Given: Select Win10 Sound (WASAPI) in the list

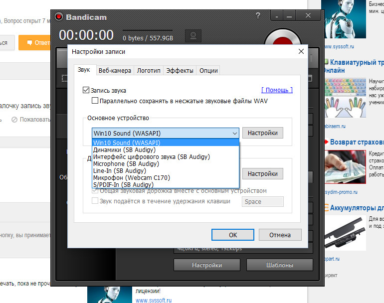Looking at the screenshot, I should tap(166, 143).
